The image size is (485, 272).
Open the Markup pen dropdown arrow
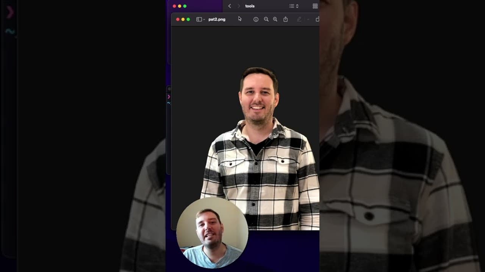(308, 19)
